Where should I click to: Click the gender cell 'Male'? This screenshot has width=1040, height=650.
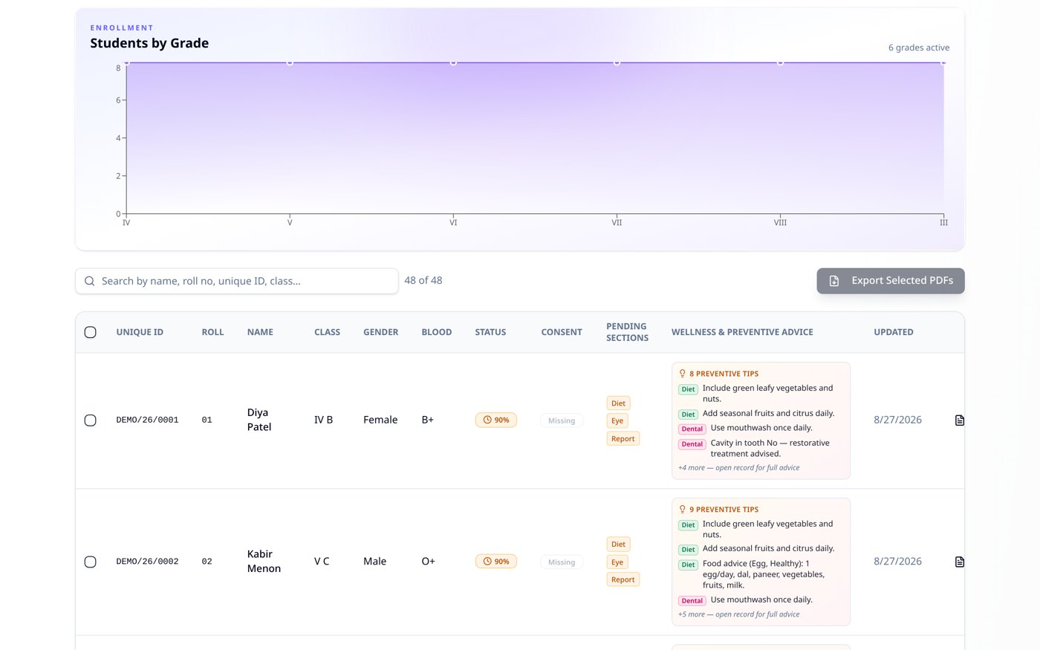[374, 561]
